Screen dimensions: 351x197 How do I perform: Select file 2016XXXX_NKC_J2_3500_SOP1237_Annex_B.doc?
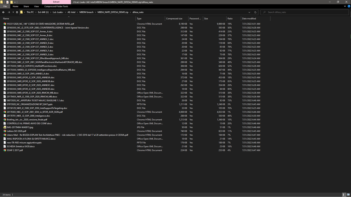coord(30,35)
